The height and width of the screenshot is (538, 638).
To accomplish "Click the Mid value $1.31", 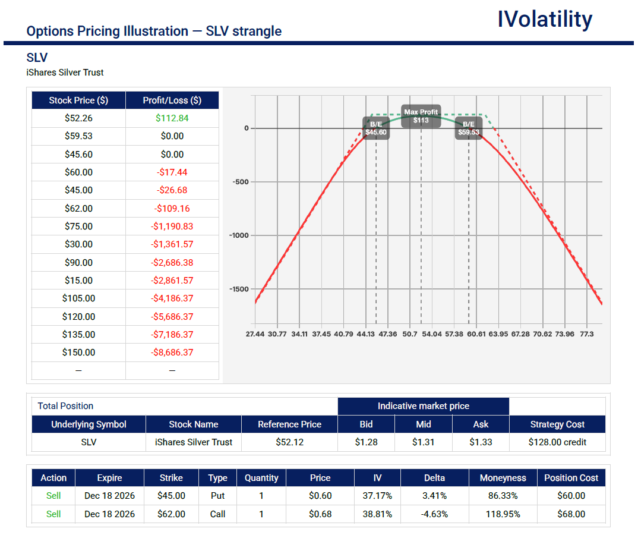I will 423,442.
